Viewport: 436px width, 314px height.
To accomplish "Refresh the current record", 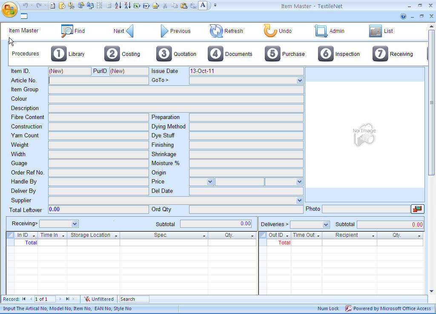I will coord(227,31).
